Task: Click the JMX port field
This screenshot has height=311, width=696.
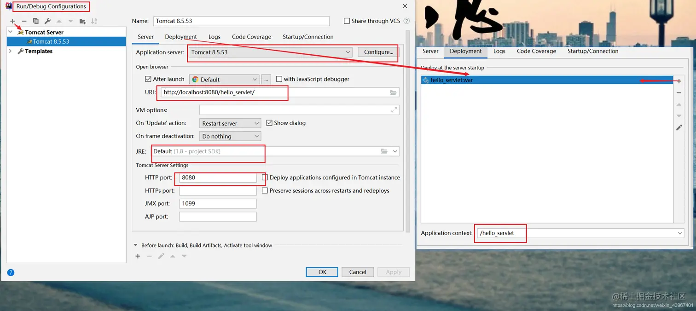Action: [x=218, y=203]
